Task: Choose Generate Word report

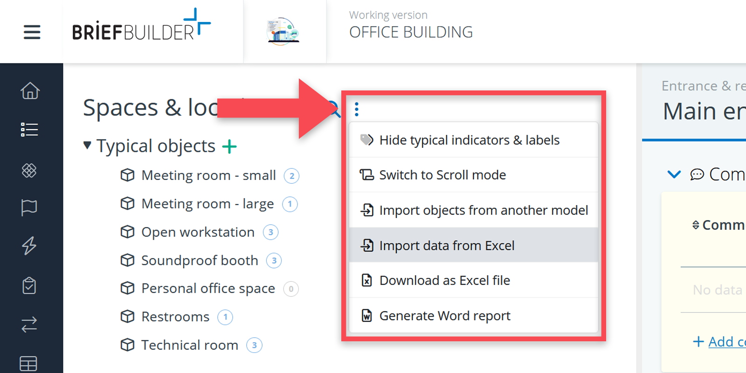Action: pos(445,316)
